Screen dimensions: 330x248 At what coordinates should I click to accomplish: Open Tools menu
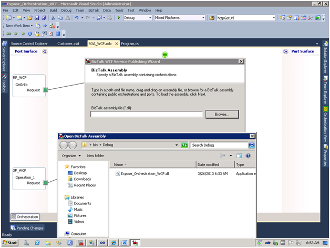119,11
